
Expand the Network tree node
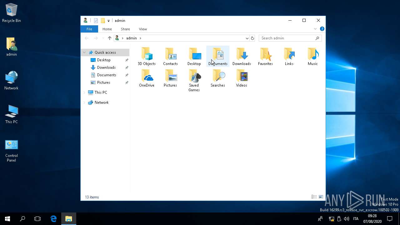pos(84,102)
